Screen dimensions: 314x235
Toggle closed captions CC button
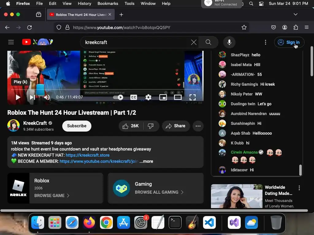[134, 97]
